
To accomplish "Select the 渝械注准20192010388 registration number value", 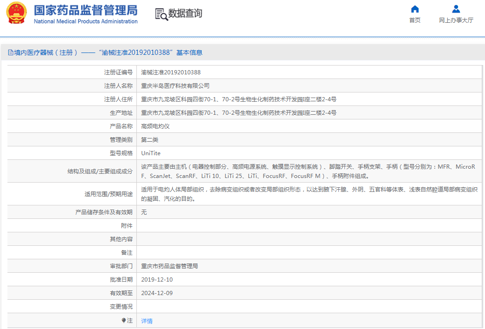I will click(x=171, y=72).
